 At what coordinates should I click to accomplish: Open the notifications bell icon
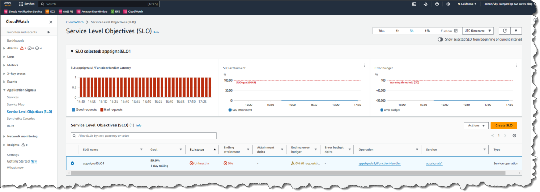point(426,4)
